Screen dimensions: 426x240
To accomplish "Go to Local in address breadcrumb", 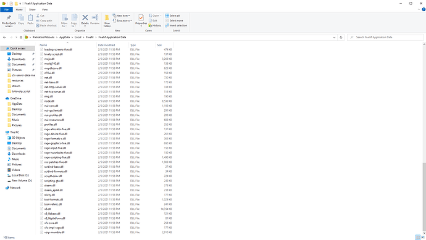I will 78,37.
